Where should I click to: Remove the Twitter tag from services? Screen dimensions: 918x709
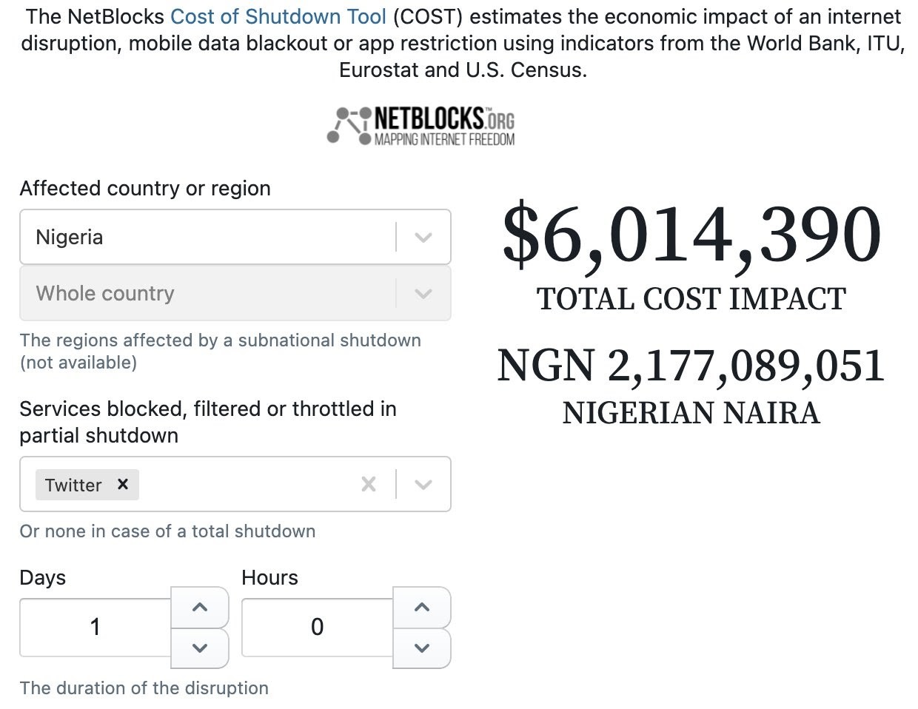point(123,484)
